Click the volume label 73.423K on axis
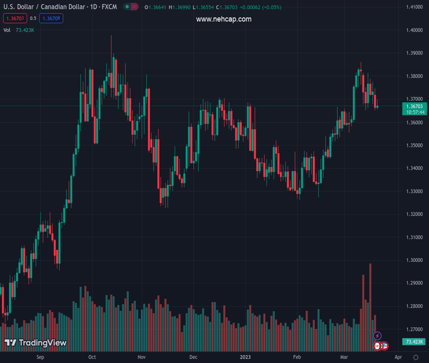429x363 pixels. [x=414, y=342]
